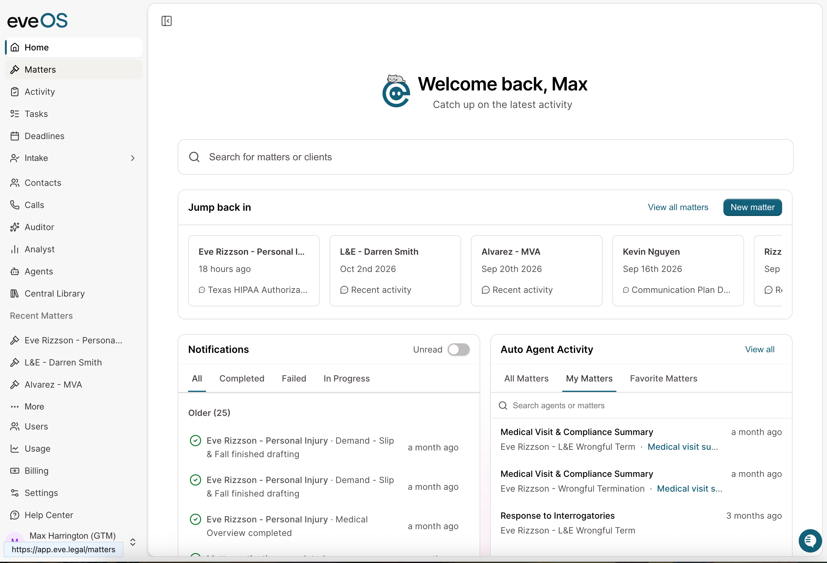
Task: Click the search matters or clients field
Action: pyautogui.click(x=485, y=157)
